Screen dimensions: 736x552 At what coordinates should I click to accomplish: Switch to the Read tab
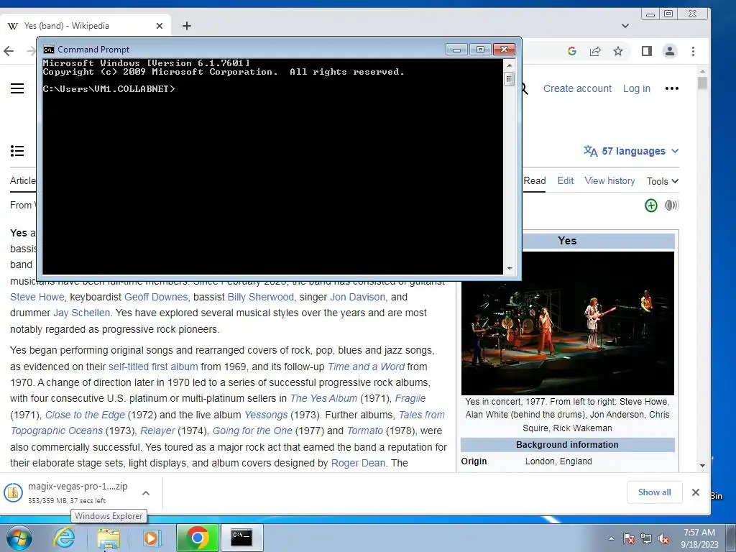coord(535,180)
